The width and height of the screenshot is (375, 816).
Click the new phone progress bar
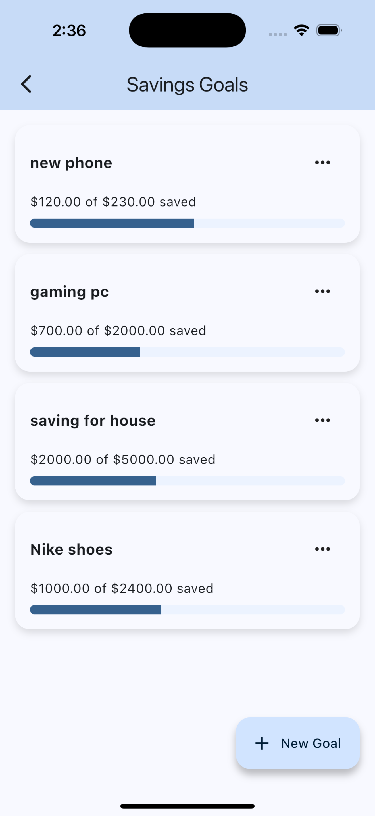point(187,223)
